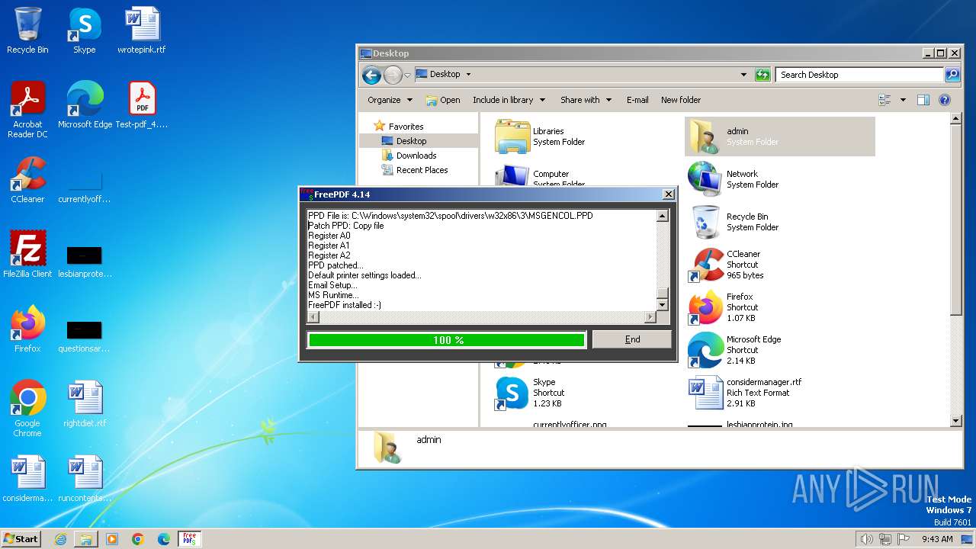This screenshot has height=549, width=976.
Task: Click the Search Desktop field
Action: (x=860, y=75)
